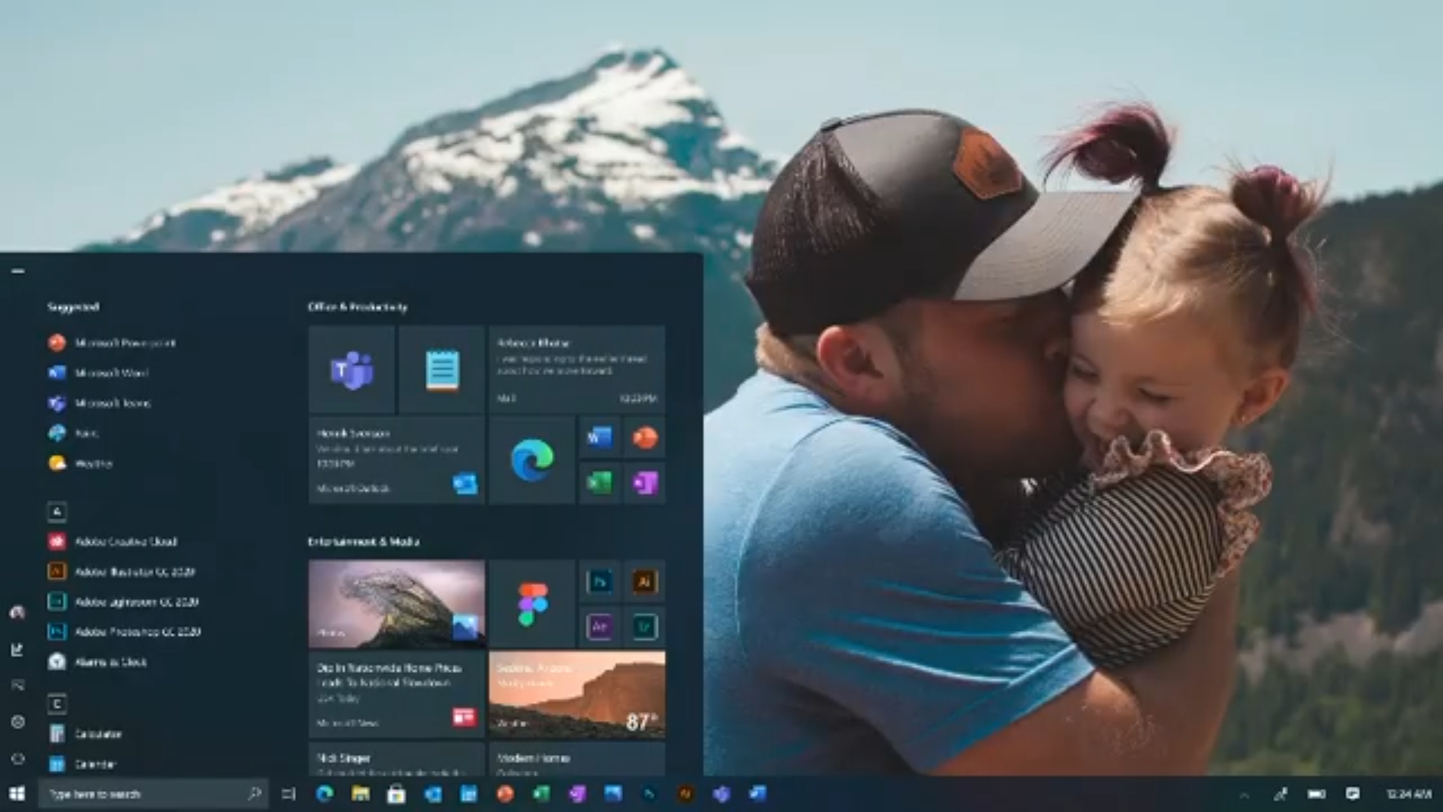Open the small Photoshop tile
The image size is (1443, 812).
tap(600, 581)
